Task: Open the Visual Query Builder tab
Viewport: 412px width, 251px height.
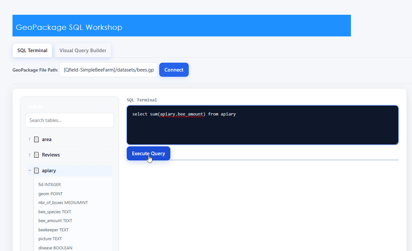Action: (x=83, y=51)
